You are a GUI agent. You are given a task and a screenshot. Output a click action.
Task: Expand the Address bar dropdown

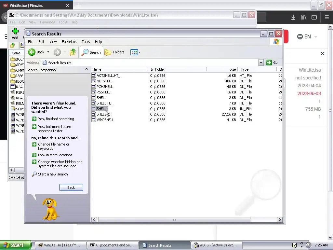[261, 62]
